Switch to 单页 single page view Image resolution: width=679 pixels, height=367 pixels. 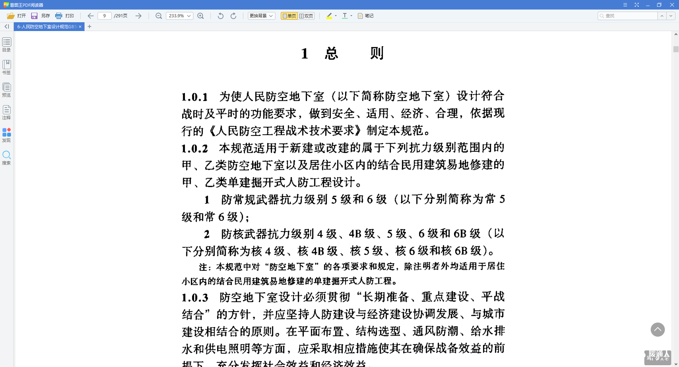pos(289,16)
